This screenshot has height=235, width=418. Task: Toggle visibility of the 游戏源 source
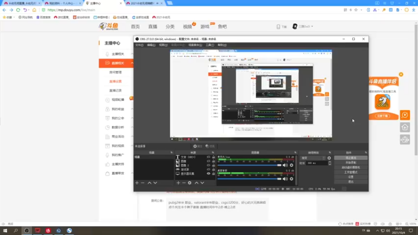click(x=208, y=169)
